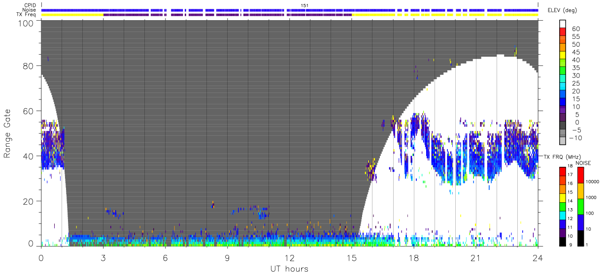
Task: Click the Range Gate tick label '80'
Action: tap(28, 65)
